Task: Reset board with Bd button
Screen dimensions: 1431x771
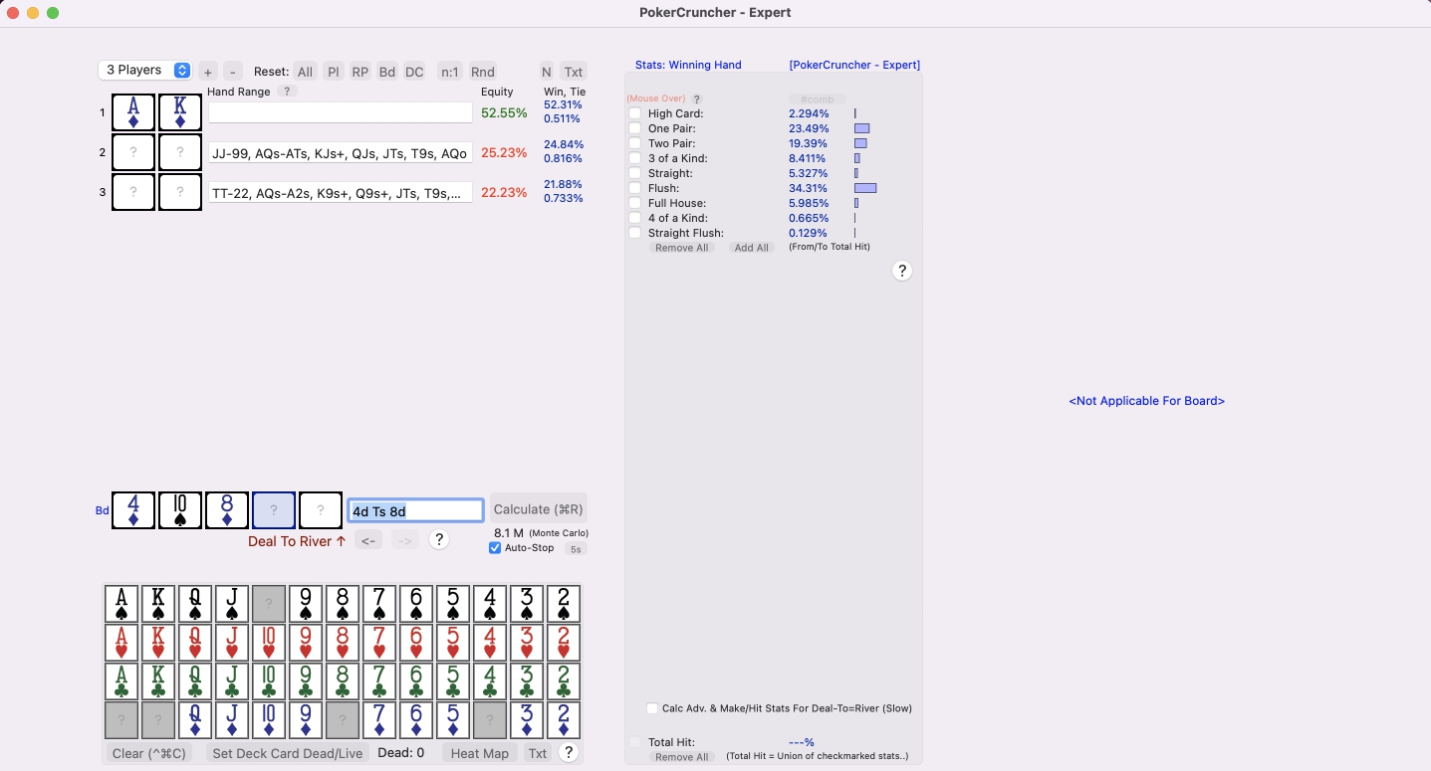Action: (x=387, y=72)
